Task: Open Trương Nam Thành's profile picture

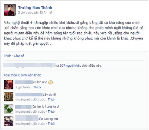Action: tap(10, 10)
